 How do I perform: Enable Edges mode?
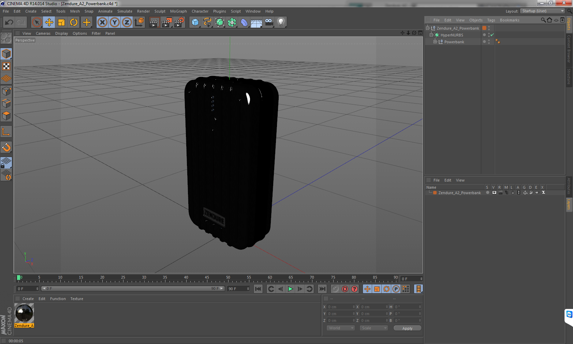[x=6, y=104]
